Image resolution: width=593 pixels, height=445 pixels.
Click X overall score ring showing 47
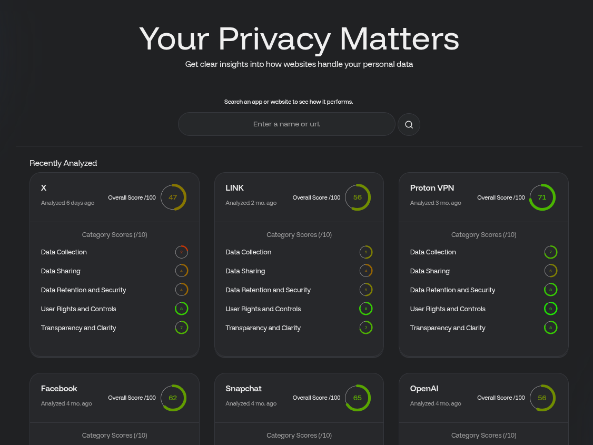(x=173, y=197)
